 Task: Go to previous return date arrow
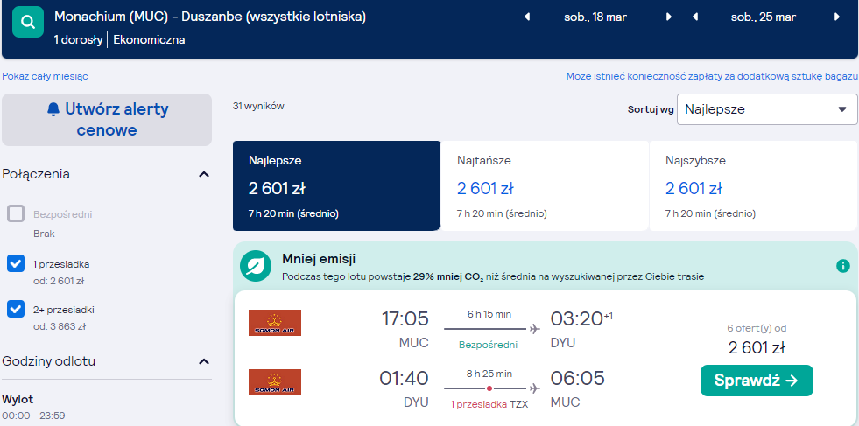coord(695,17)
